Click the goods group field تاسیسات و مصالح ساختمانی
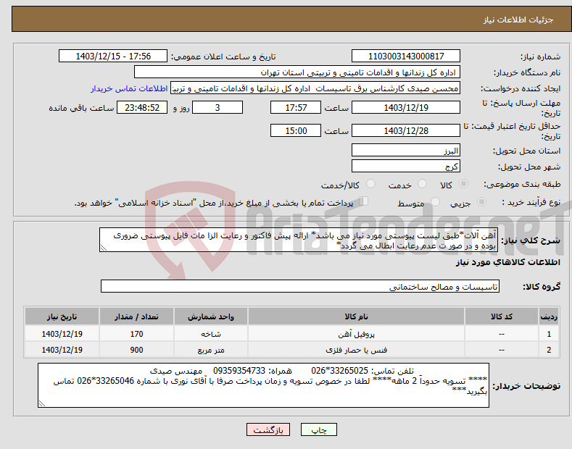 point(300,287)
